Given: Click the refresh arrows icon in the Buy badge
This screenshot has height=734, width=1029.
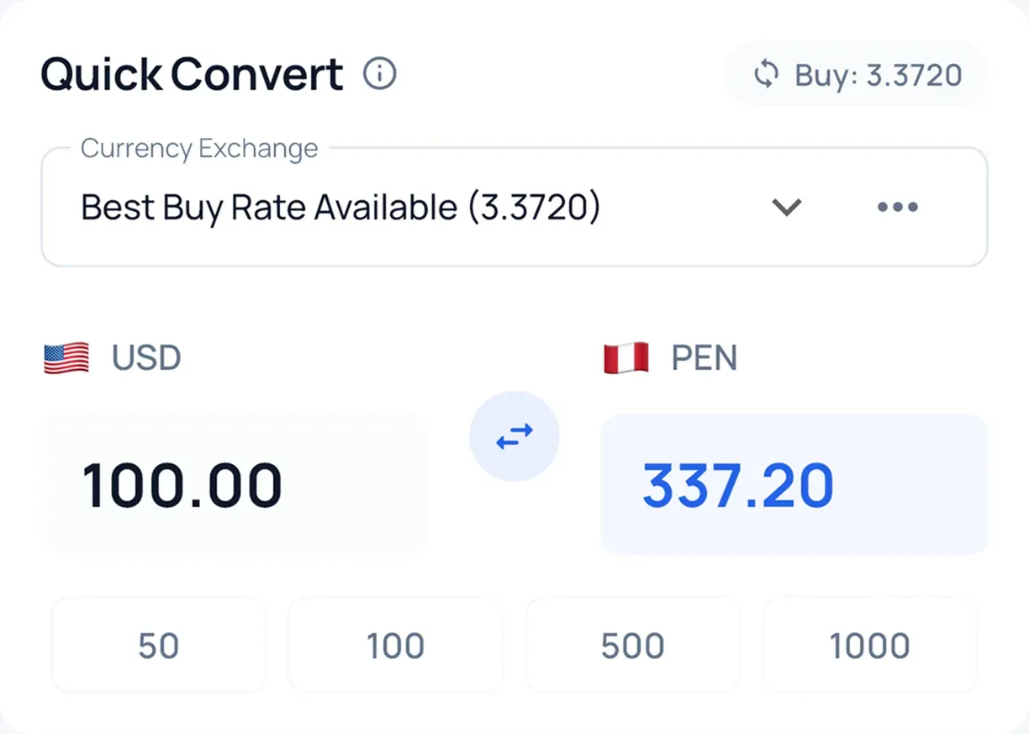Looking at the screenshot, I should (x=766, y=75).
